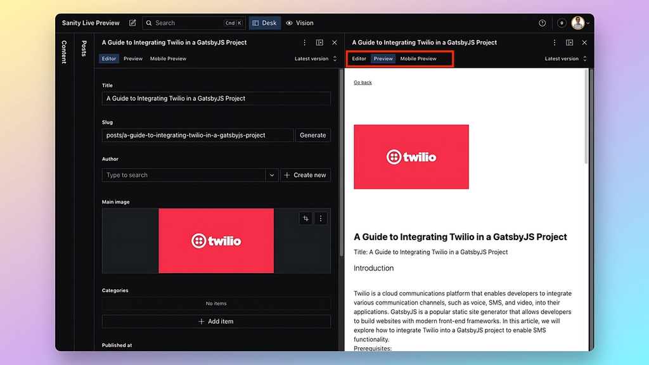Open the help question mark icon

click(x=543, y=23)
